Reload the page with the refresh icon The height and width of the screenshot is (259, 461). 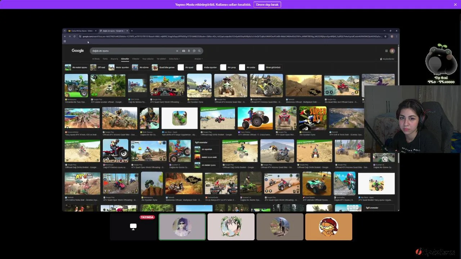pyautogui.click(x=75, y=36)
